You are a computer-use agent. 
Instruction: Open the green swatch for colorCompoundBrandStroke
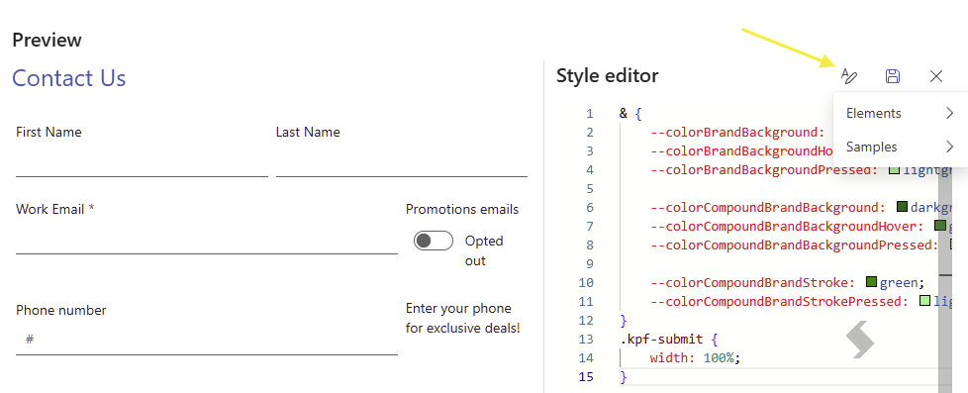point(872,282)
